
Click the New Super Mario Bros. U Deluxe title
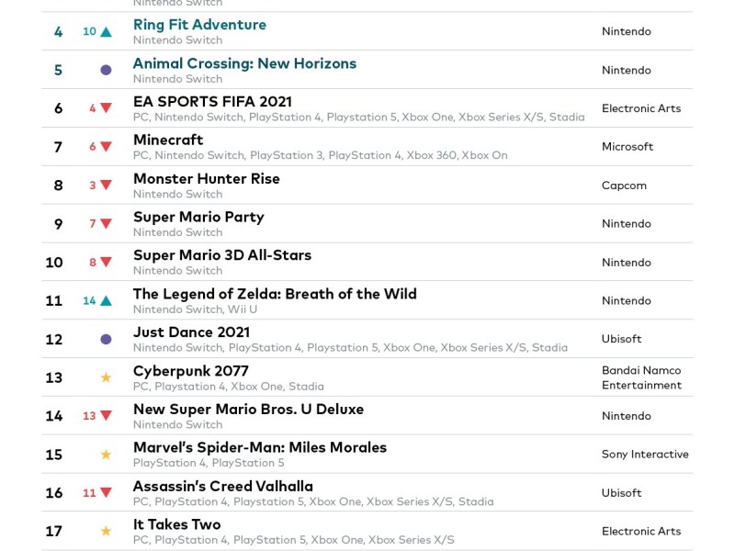248,410
